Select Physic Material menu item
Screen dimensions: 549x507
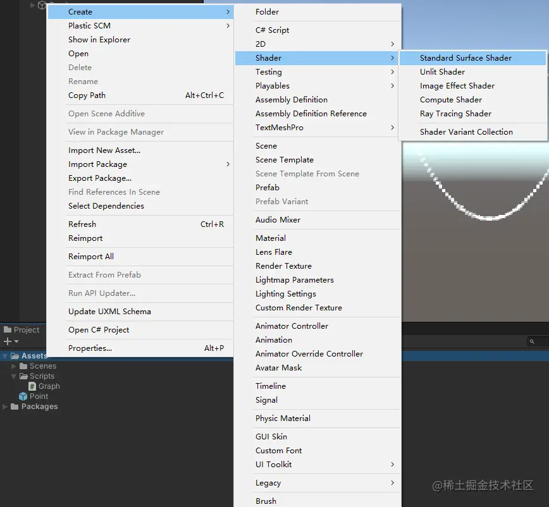pos(318,418)
